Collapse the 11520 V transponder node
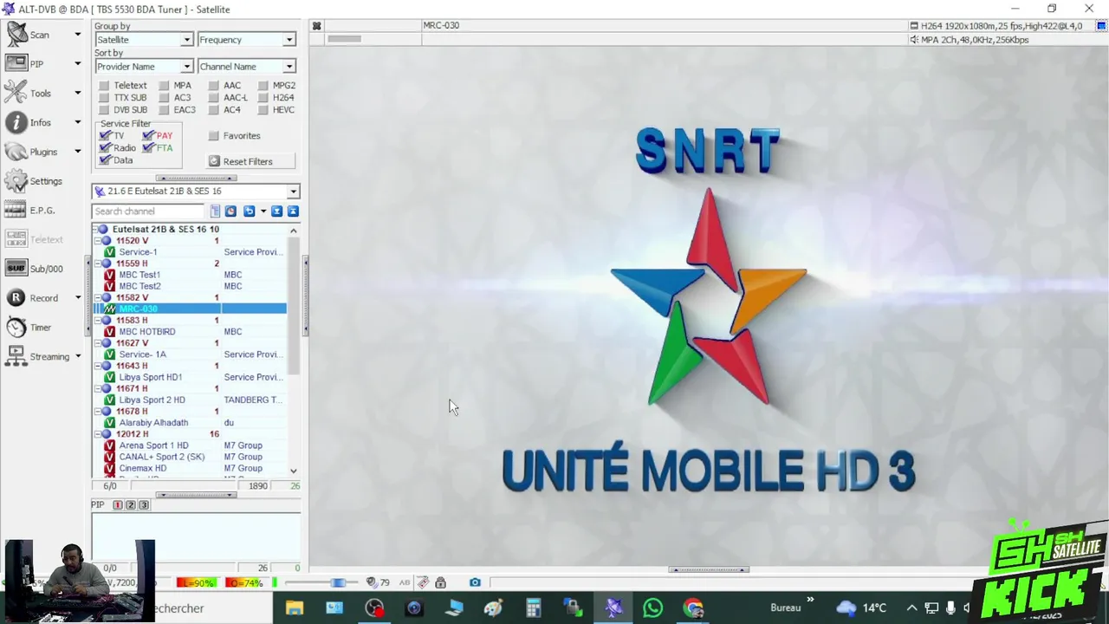This screenshot has height=624, width=1109. click(96, 241)
